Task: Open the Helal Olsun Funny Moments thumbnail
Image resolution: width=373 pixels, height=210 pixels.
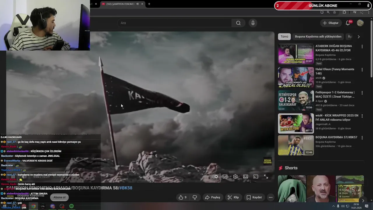Action: coord(296,77)
